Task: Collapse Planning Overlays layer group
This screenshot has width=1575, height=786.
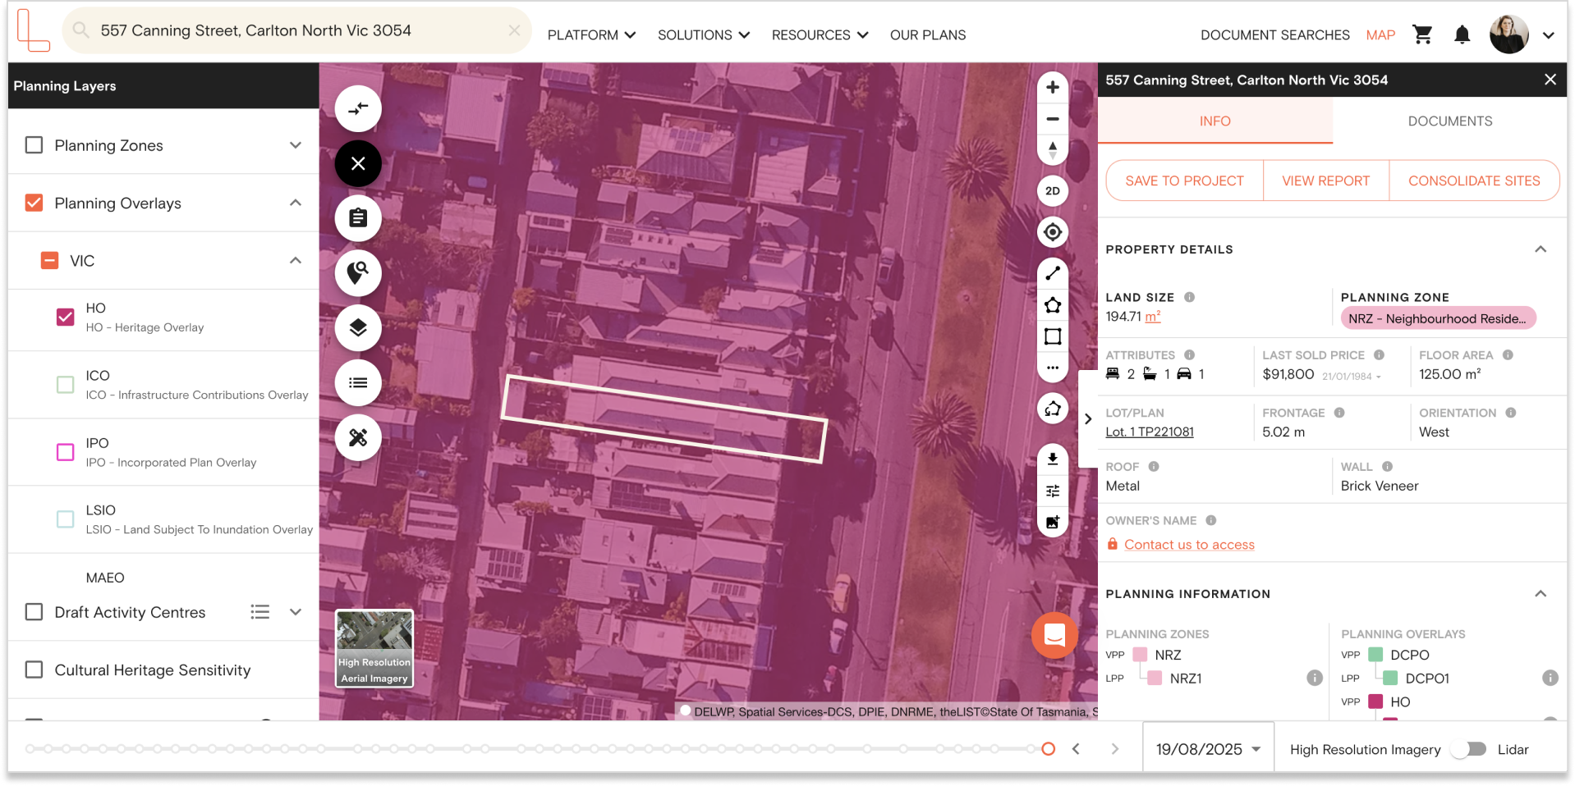Action: point(296,203)
